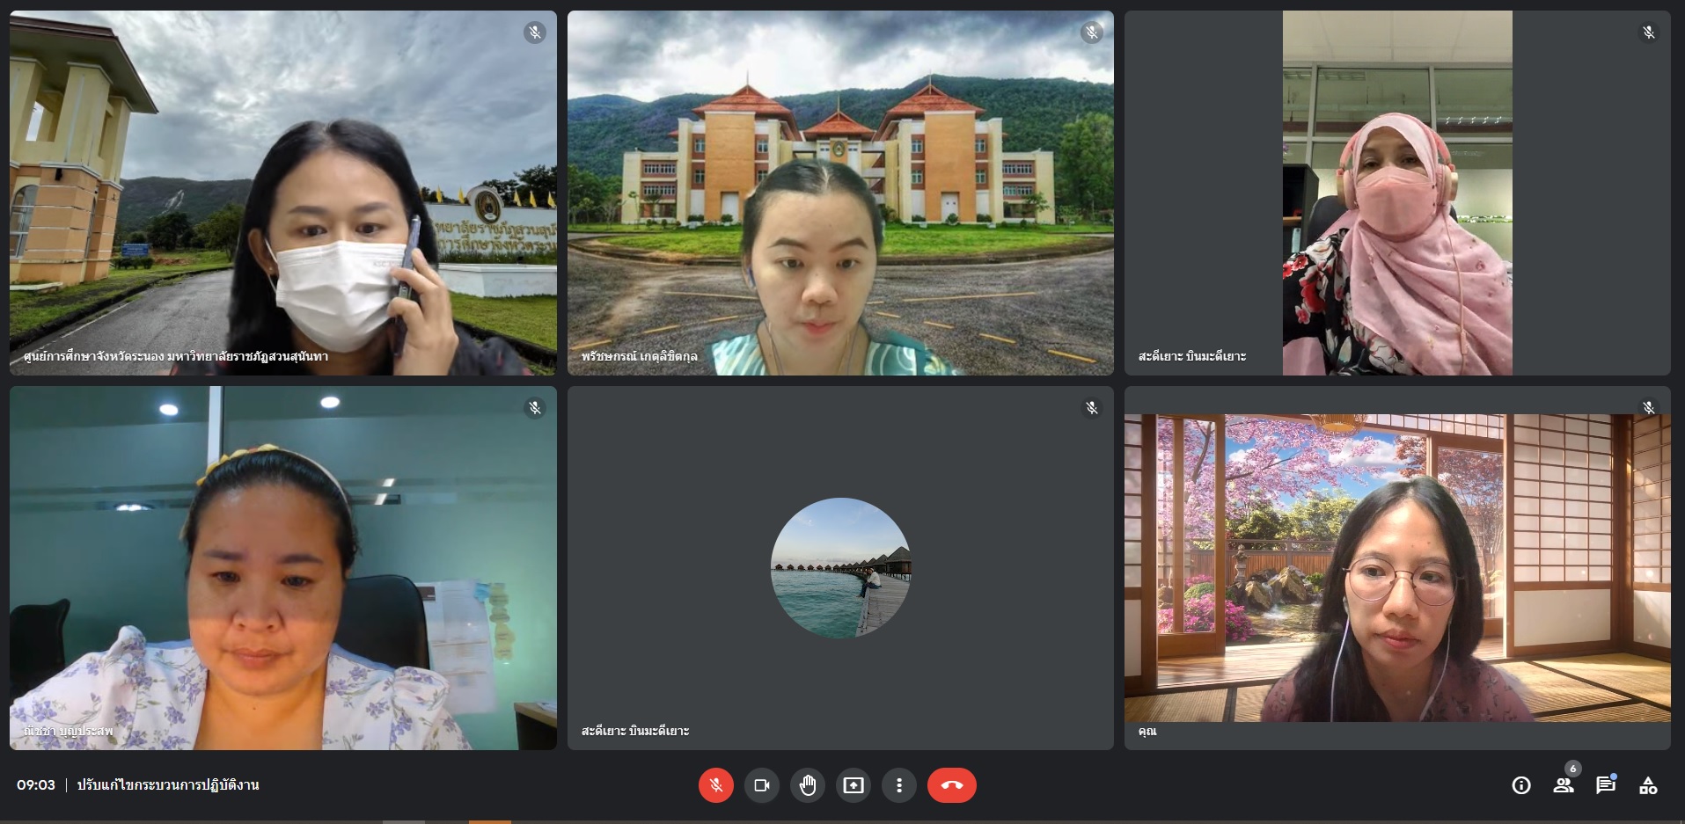Raise your hand in the meeting

click(808, 785)
